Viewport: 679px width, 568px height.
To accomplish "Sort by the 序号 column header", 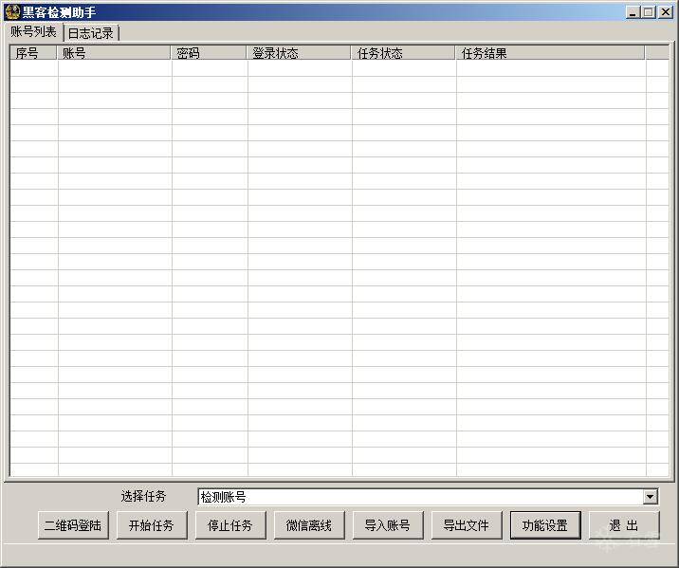I will pyautogui.click(x=33, y=53).
